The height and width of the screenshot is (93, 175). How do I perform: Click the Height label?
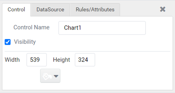[61, 60]
